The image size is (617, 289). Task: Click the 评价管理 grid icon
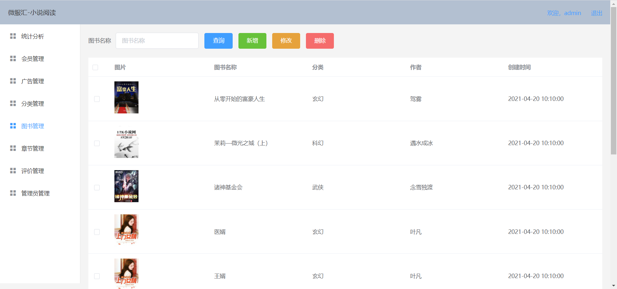pos(13,171)
